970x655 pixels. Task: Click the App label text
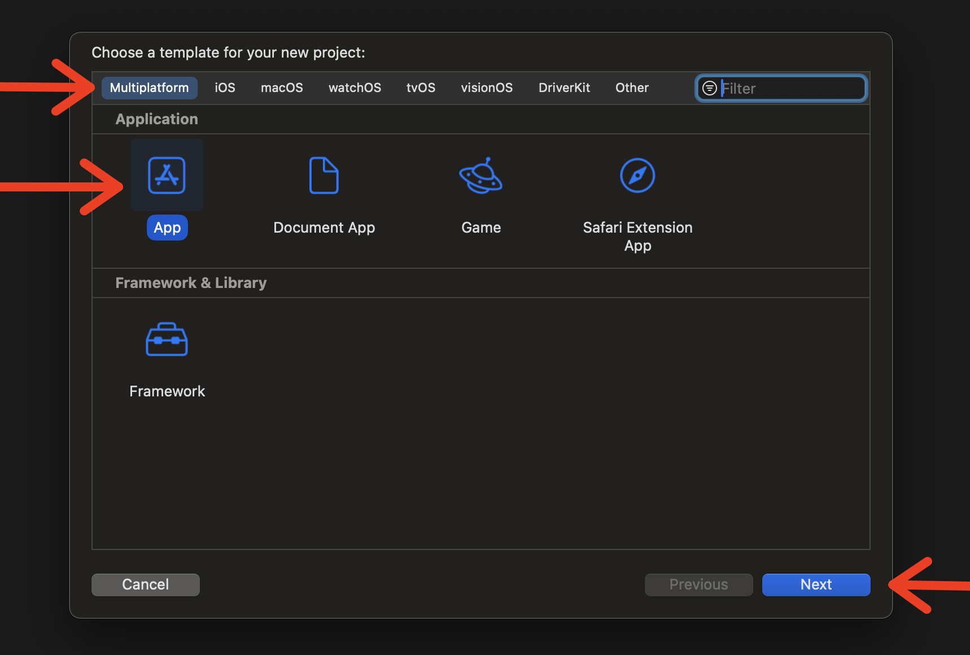pos(167,228)
